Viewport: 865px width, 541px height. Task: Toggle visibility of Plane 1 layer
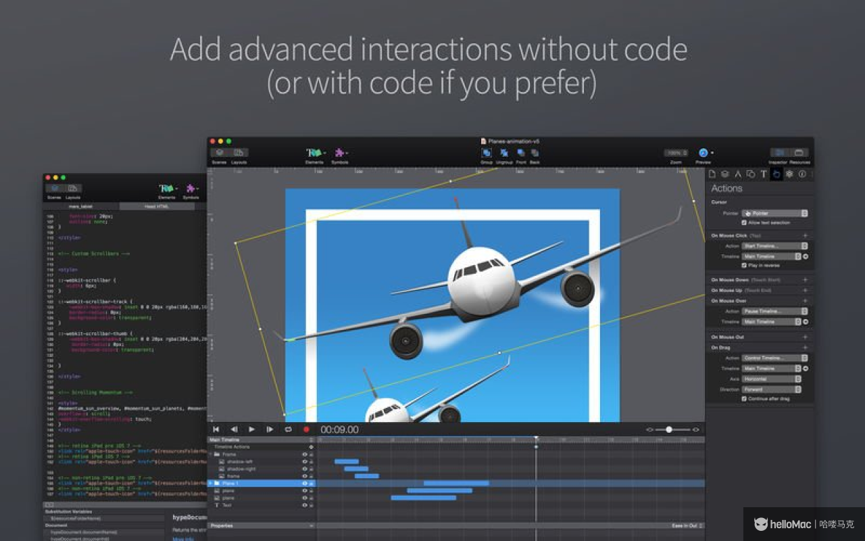point(305,484)
